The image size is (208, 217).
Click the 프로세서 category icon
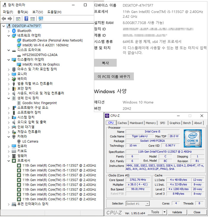pos(14,161)
